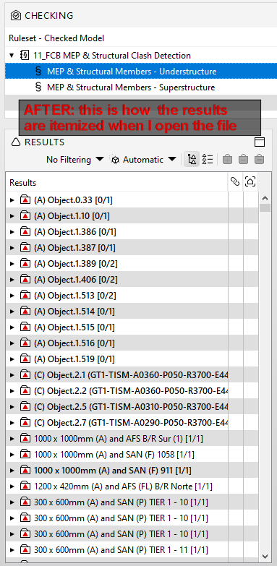Screen dimensions: 277x566
Task: Collapse the 11_FCB MEP & Structural Clash Detection ruleset
Action: (12, 56)
